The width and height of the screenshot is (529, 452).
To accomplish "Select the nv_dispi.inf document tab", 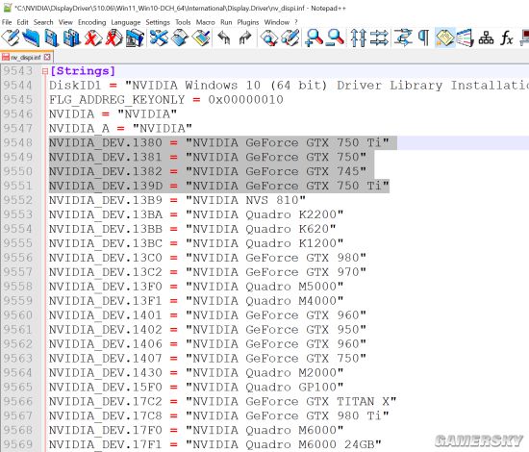I will click(x=26, y=57).
